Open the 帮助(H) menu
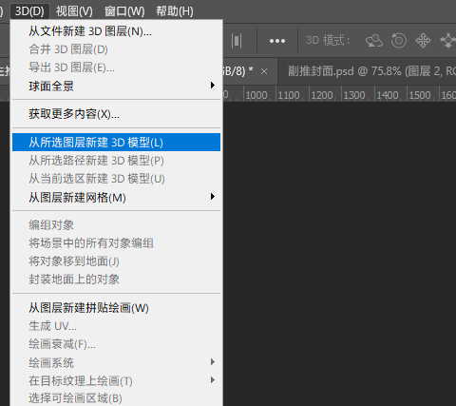 (x=175, y=11)
